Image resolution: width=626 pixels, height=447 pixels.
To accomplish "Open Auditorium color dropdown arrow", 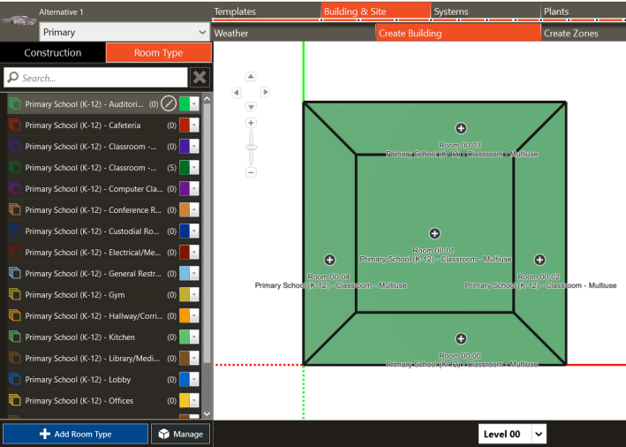I will coord(194,104).
